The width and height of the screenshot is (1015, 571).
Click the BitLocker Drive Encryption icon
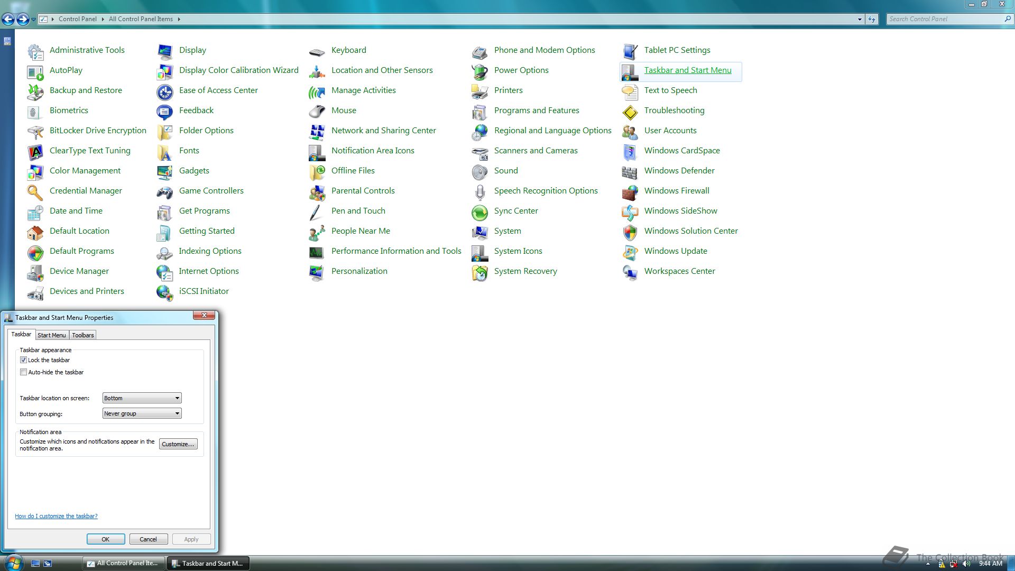pyautogui.click(x=35, y=132)
